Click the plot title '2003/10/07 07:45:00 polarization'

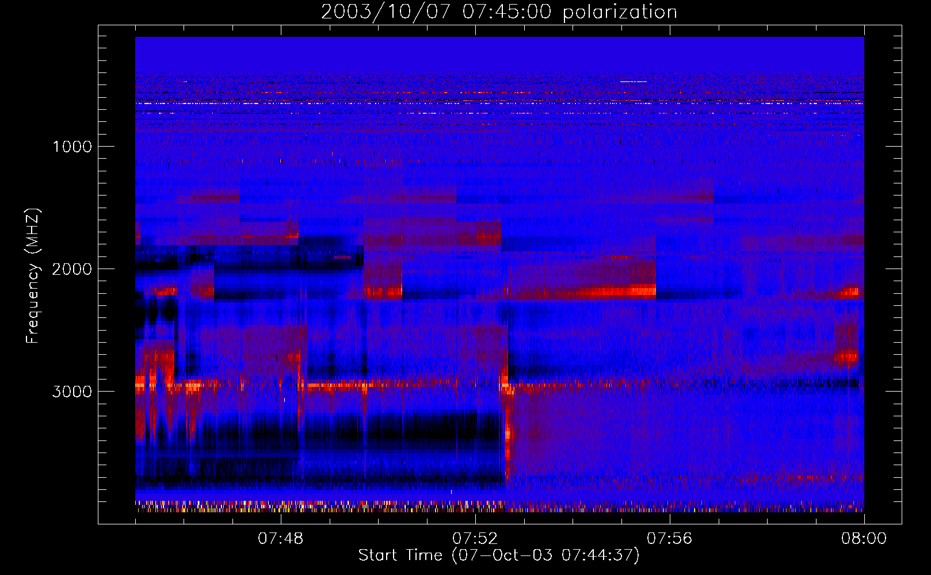tap(499, 11)
